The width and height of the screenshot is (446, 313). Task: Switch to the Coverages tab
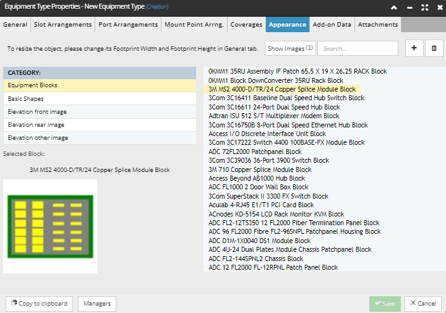point(246,25)
